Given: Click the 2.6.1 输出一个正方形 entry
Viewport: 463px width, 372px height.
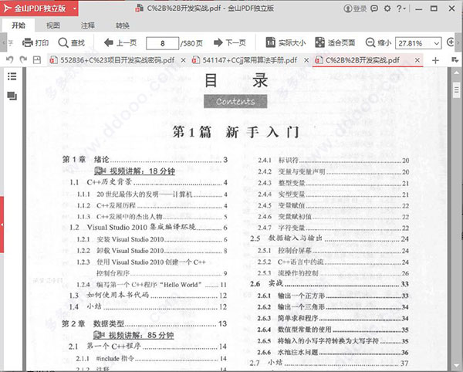Looking at the screenshot, I should point(333,296).
